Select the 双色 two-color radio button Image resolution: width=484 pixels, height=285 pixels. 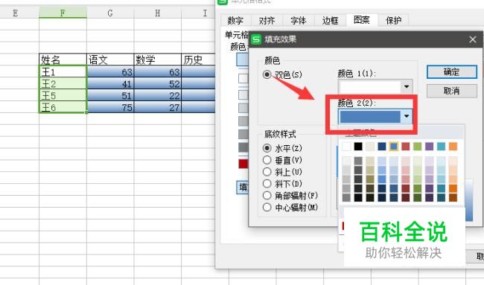[267, 74]
